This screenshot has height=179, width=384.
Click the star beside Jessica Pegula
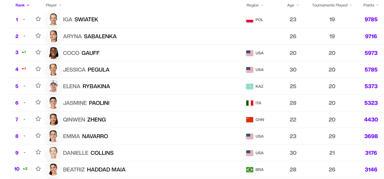click(38, 69)
